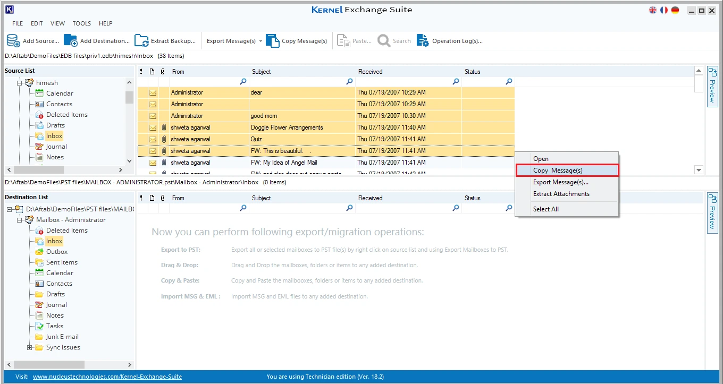Click envelope icon of 'Doggie Flower Arrangements' row
The image size is (723, 384).
click(x=153, y=127)
